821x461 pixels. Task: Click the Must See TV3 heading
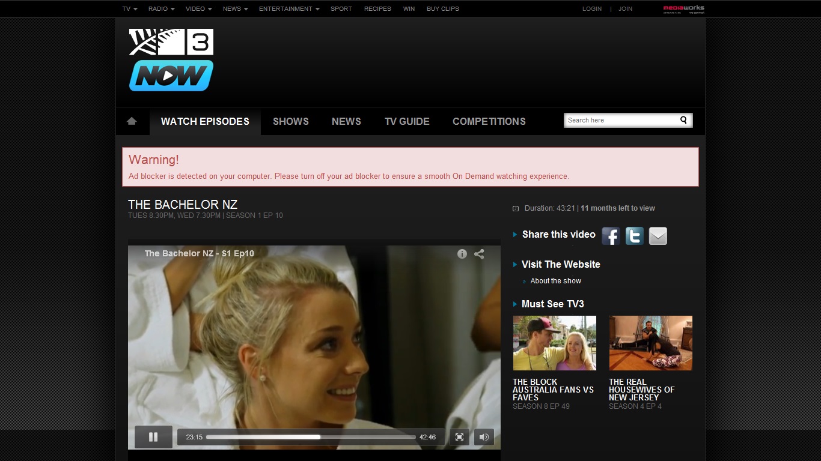[553, 304]
